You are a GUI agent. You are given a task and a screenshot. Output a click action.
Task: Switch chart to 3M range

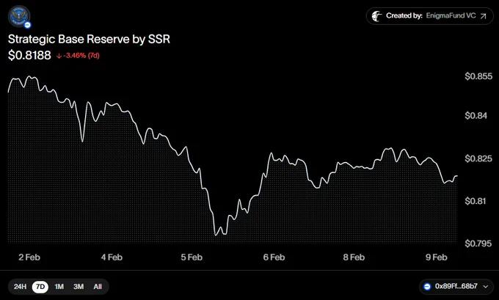pos(79,287)
